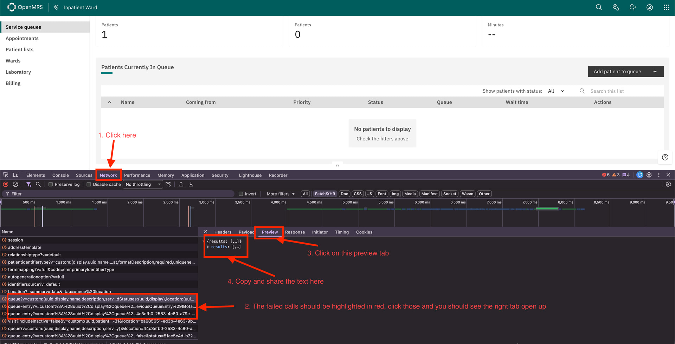The height and width of the screenshot is (344, 675).
Task: Click the search magnifier in OpenMRS header
Action: [x=599, y=7]
